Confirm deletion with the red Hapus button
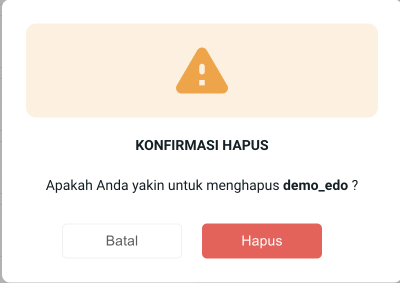This screenshot has width=400, height=283. click(x=261, y=241)
